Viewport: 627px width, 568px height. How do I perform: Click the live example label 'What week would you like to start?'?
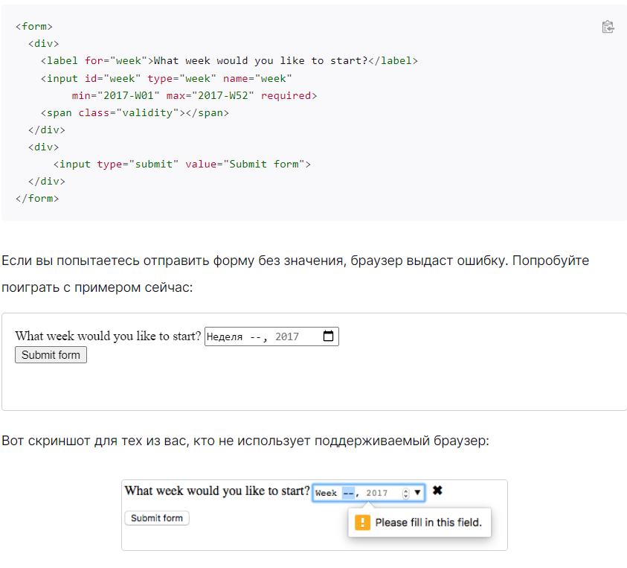pos(109,336)
